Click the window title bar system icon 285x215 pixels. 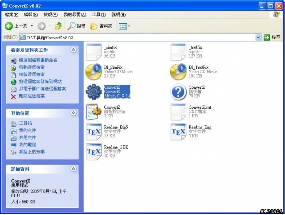pos(5,6)
